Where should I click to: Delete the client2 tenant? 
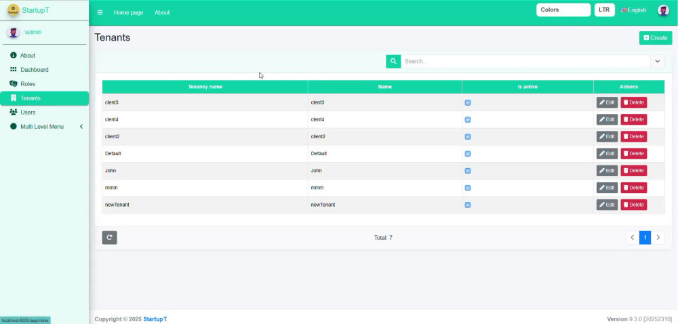(x=634, y=136)
